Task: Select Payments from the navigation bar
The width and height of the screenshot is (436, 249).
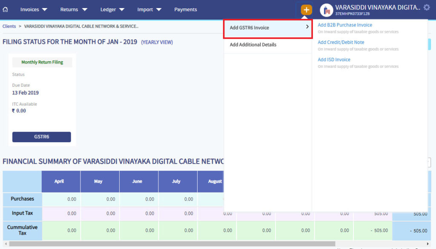Action: [x=185, y=9]
